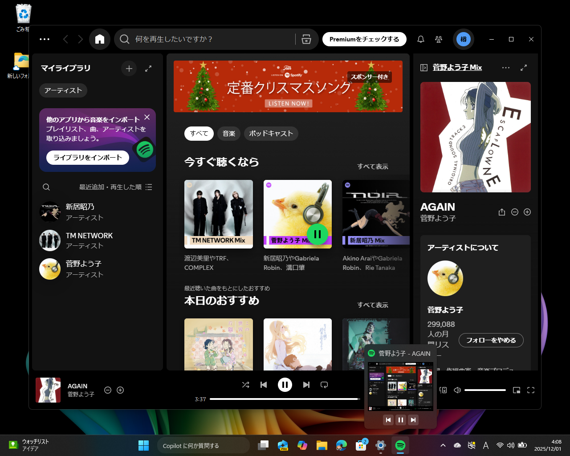Click the volume slider
This screenshot has width=570, height=456.
(x=485, y=390)
